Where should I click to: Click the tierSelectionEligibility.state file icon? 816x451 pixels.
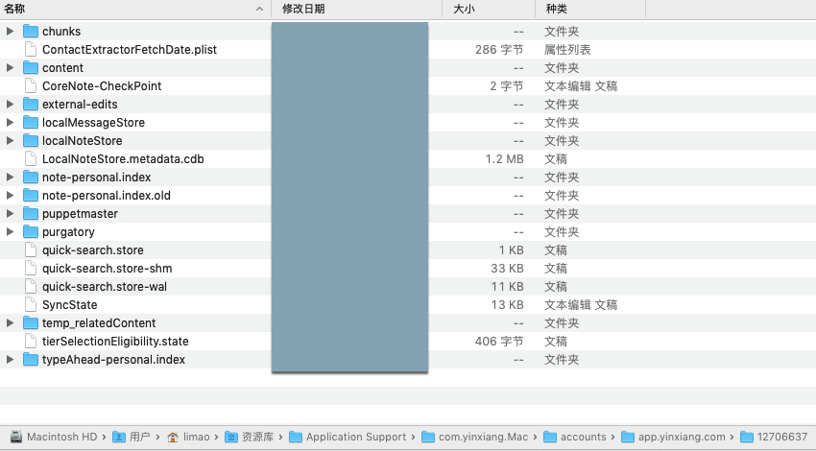31,342
